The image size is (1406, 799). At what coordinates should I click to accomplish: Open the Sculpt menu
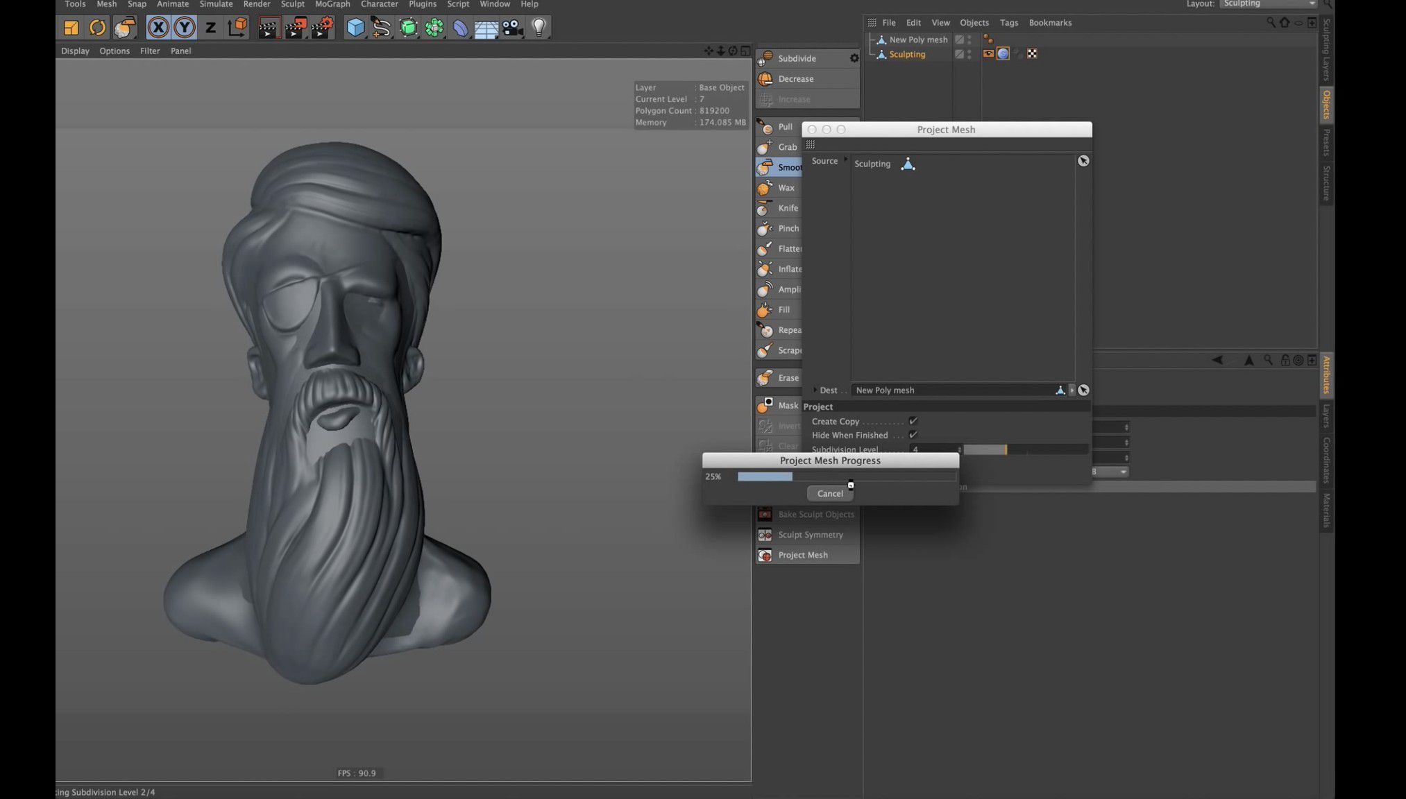click(292, 4)
